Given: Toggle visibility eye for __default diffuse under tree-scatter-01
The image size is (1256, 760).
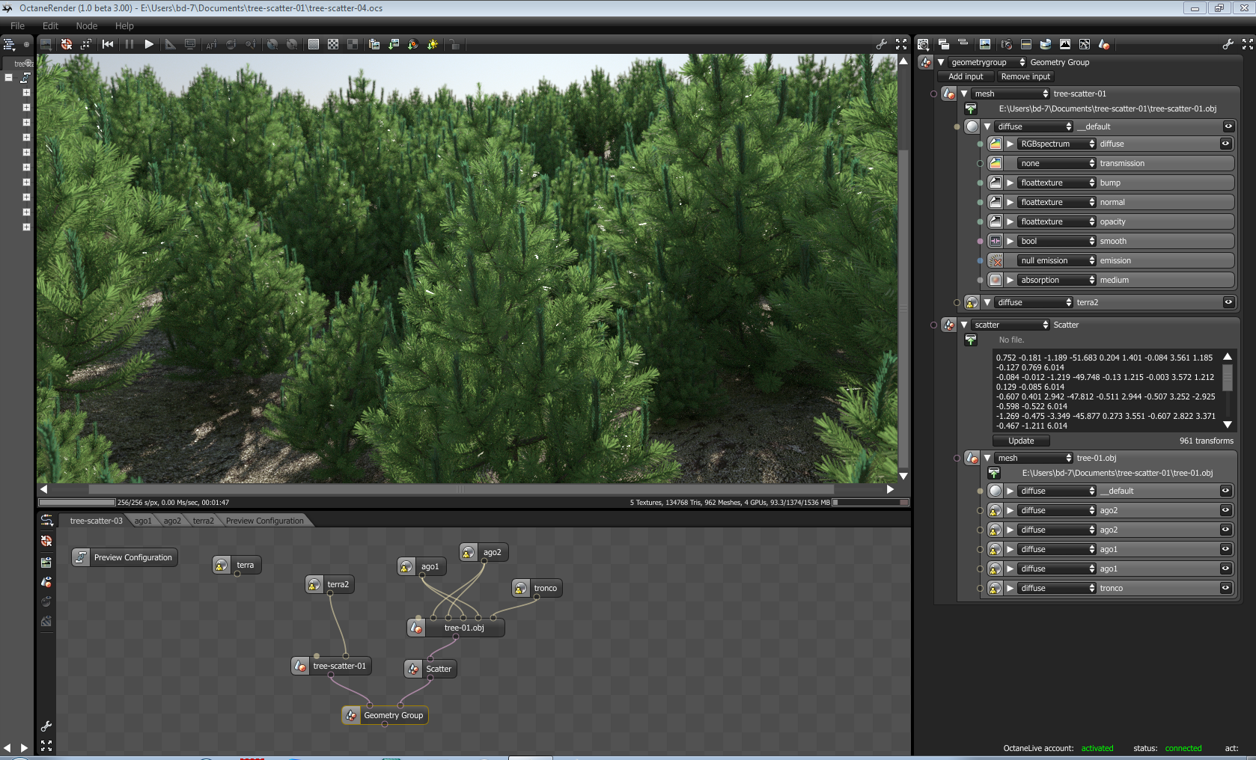Looking at the screenshot, I should pos(1228,126).
